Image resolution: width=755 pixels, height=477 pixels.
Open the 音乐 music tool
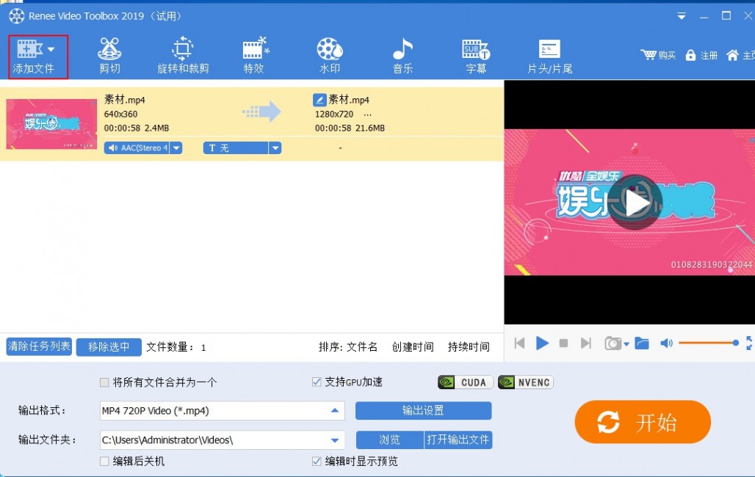pyautogui.click(x=402, y=56)
